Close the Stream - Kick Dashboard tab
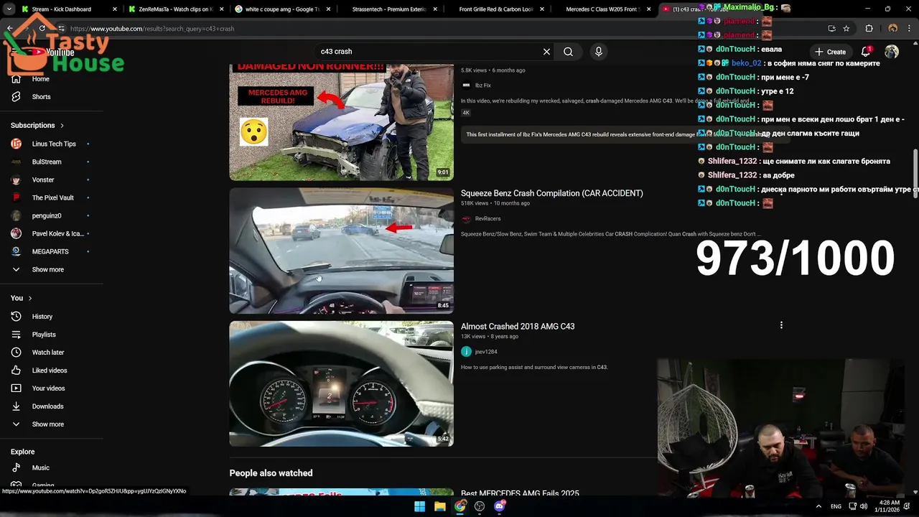This screenshot has width=919, height=517. (115, 9)
